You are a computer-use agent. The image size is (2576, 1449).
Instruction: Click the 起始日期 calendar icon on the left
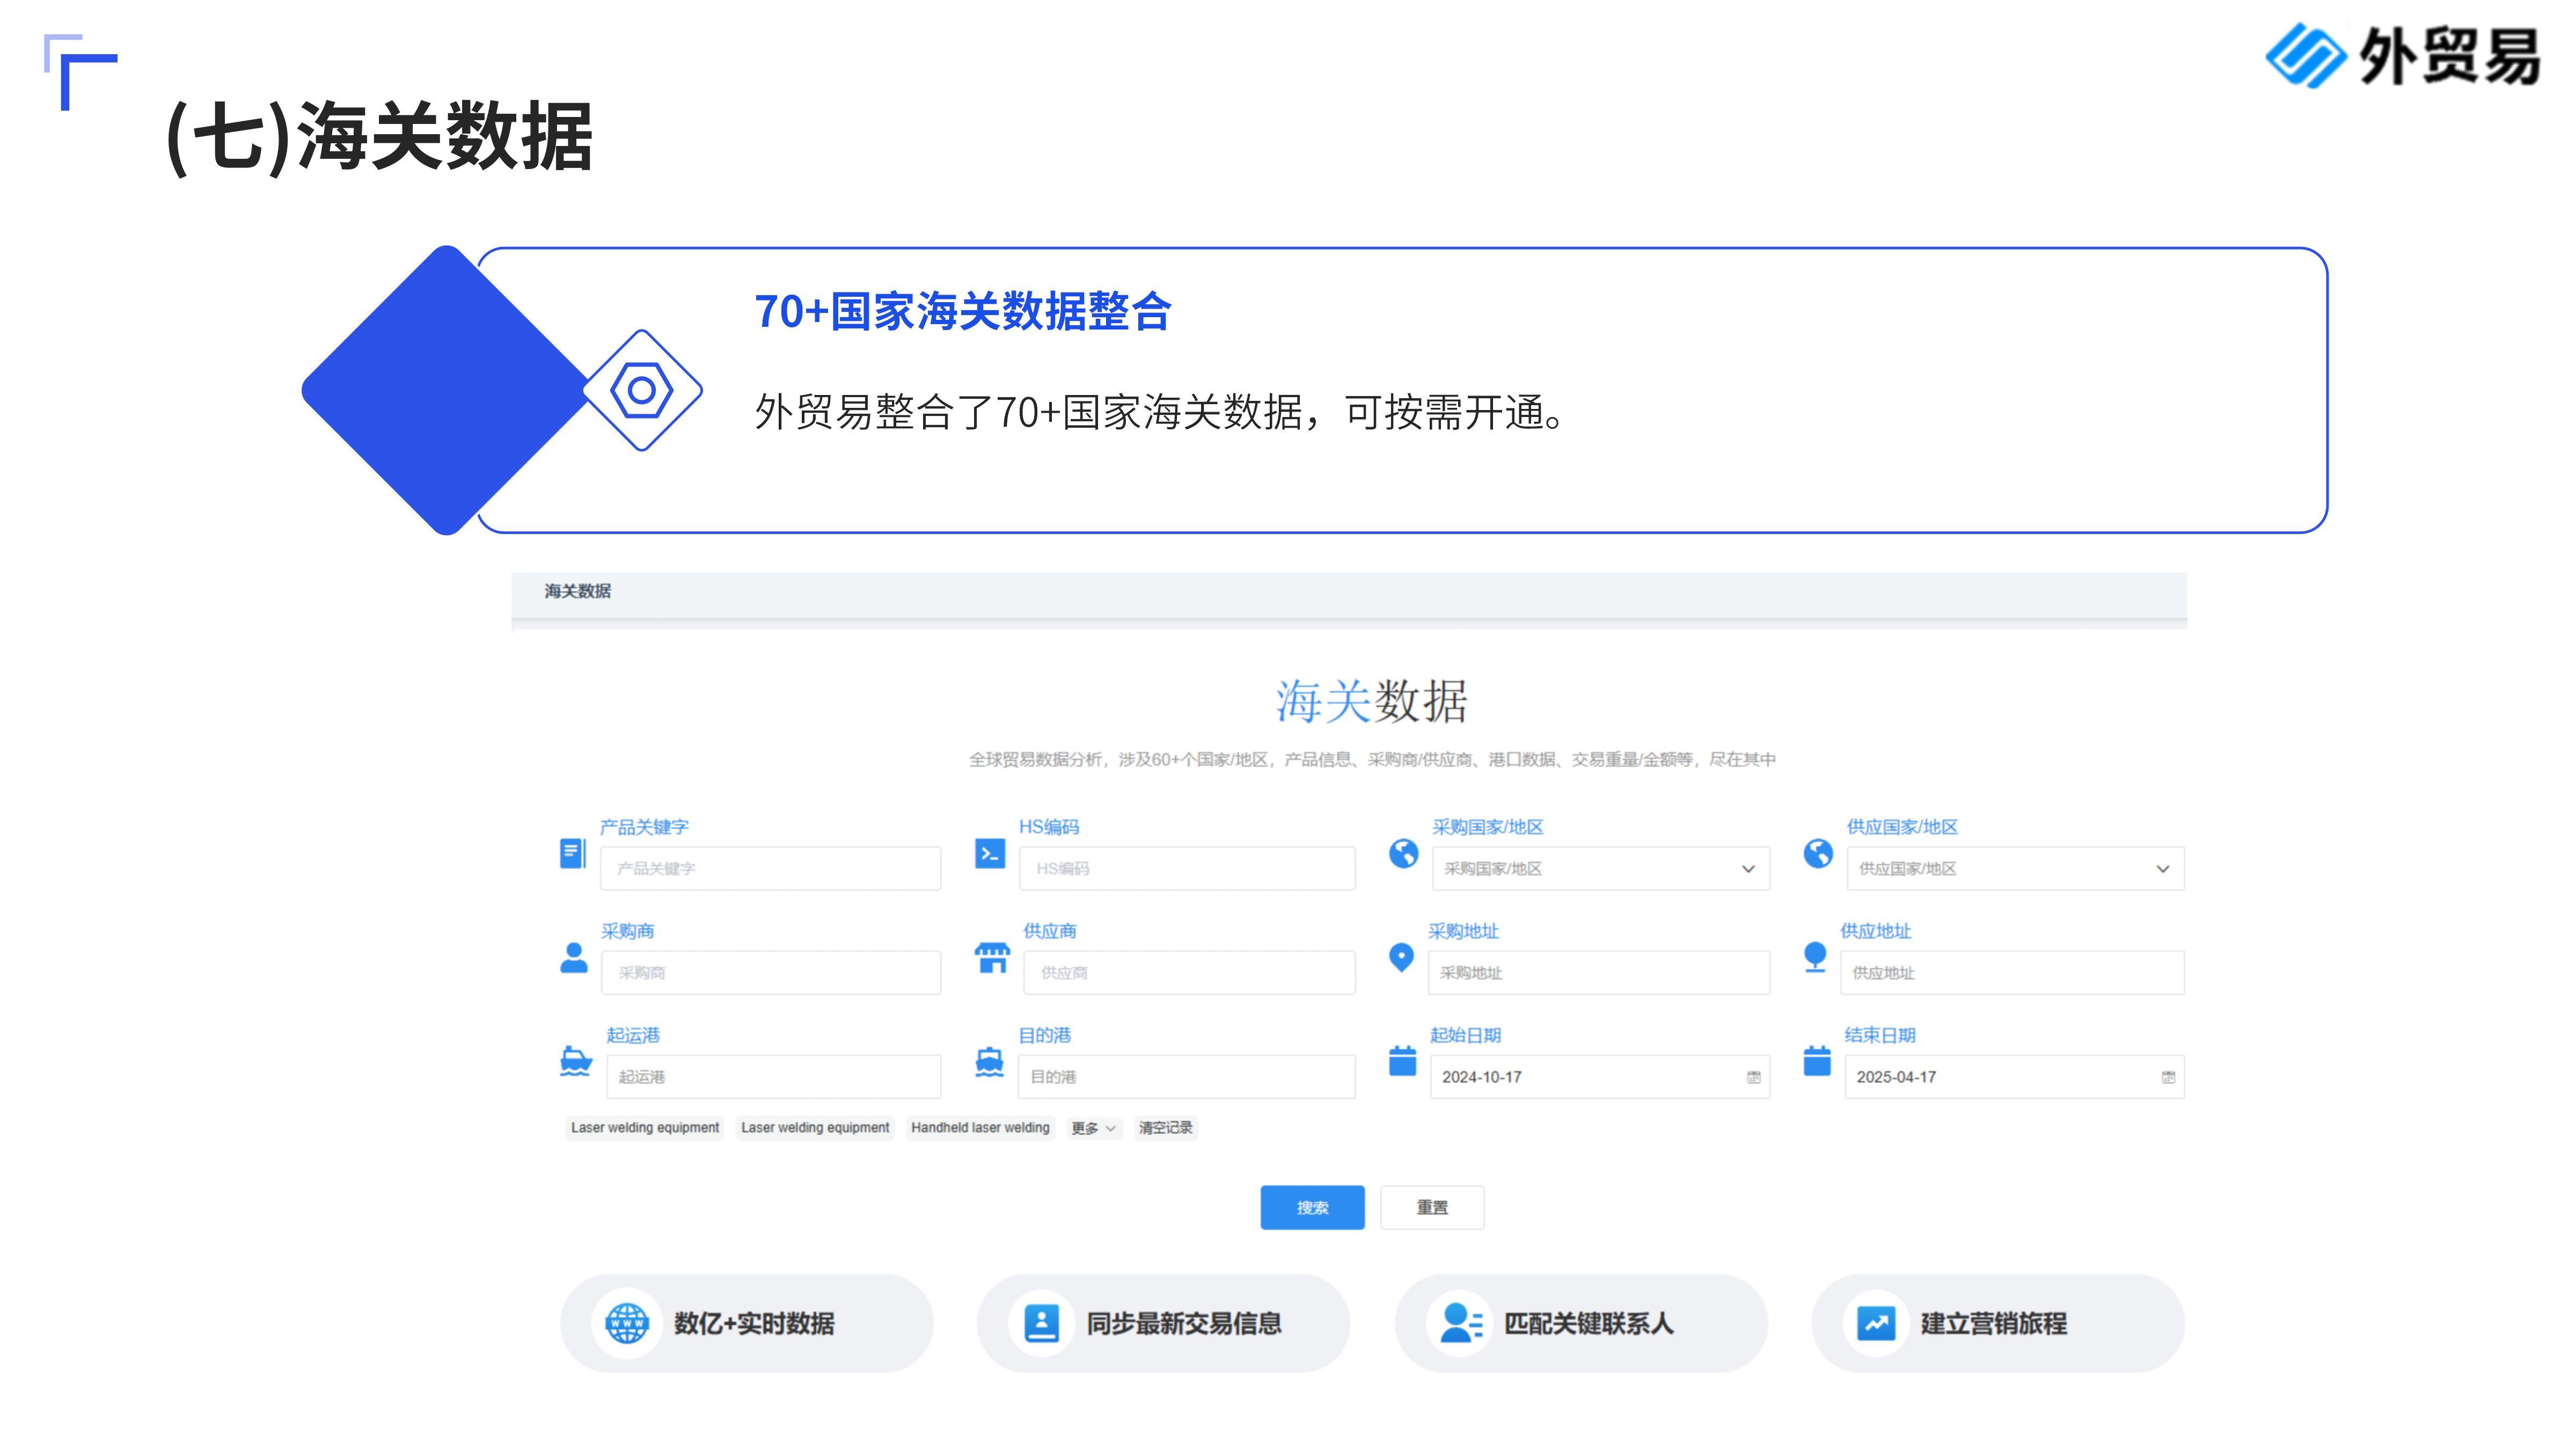click(1403, 1061)
